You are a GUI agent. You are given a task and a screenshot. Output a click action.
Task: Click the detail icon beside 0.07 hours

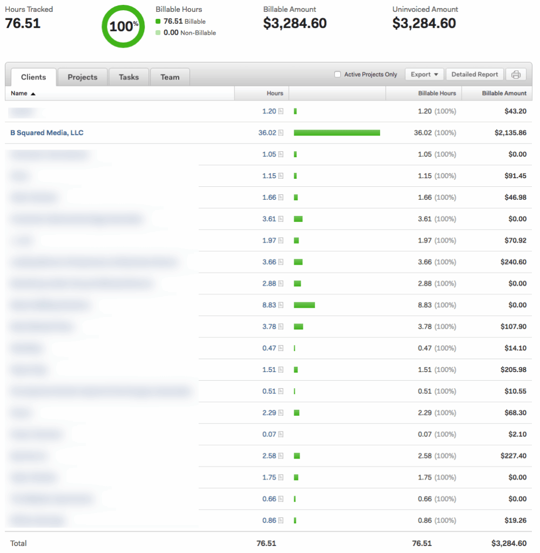(281, 435)
